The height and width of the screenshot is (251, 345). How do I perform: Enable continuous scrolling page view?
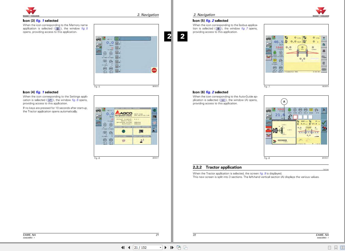click(336, 247)
